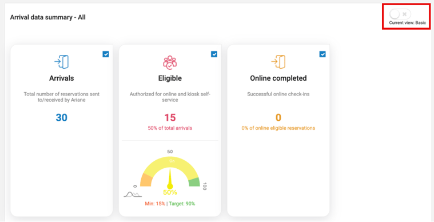
Task: Click the pink Eligible people icon
Action: (170, 62)
